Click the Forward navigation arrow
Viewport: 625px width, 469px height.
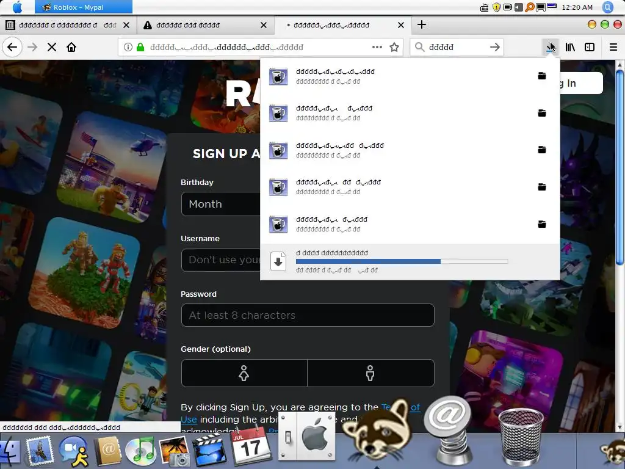32,48
